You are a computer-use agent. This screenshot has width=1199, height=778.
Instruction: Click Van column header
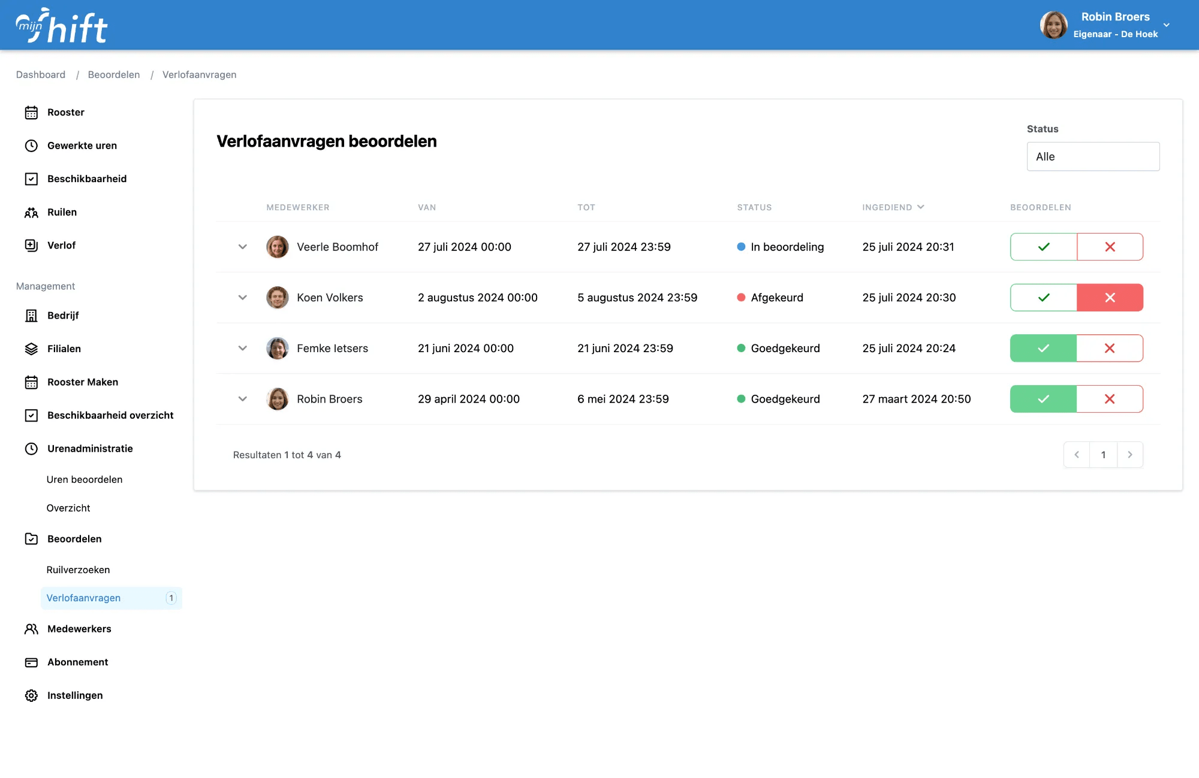click(x=427, y=208)
